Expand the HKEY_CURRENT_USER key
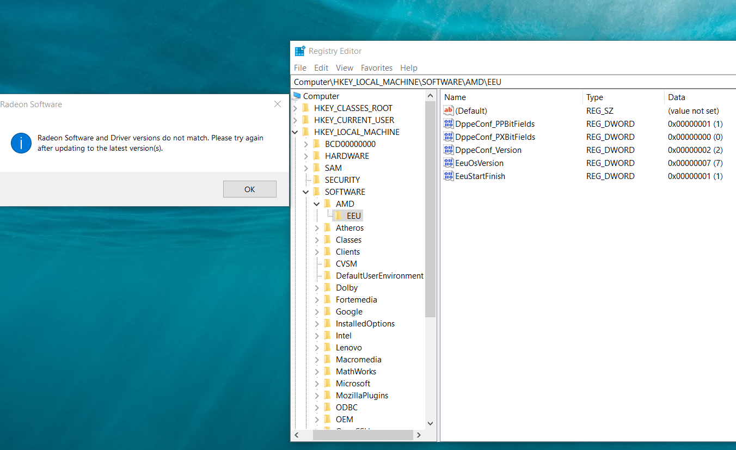The height and width of the screenshot is (450, 736). point(296,120)
